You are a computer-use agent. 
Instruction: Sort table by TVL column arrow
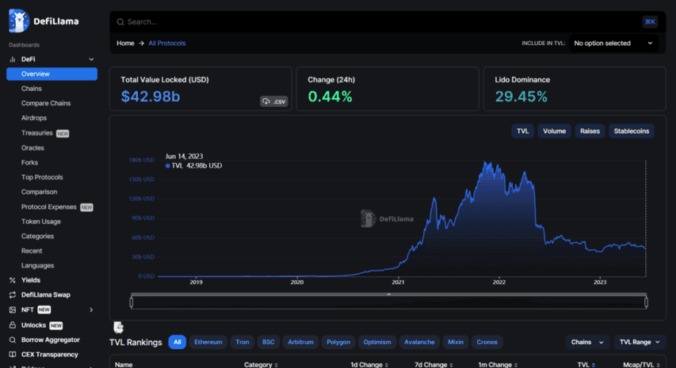coord(594,365)
